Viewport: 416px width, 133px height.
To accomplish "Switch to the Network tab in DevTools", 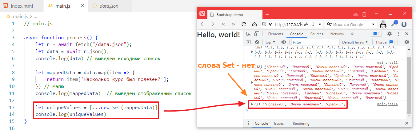I will 337,34.
